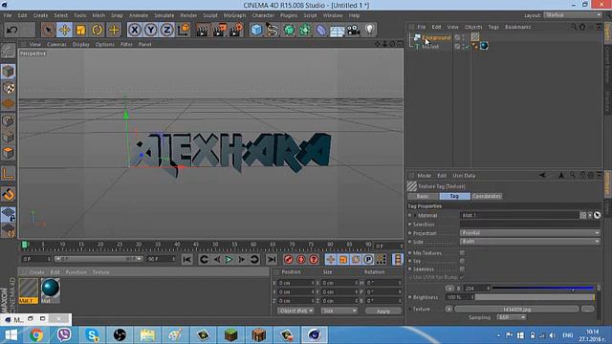This screenshot has height=344, width=612.
Task: Open the File menu
Action: (8, 15)
